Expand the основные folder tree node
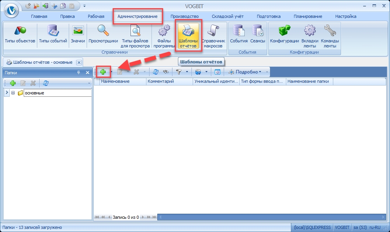390x232 pixels. (13, 93)
